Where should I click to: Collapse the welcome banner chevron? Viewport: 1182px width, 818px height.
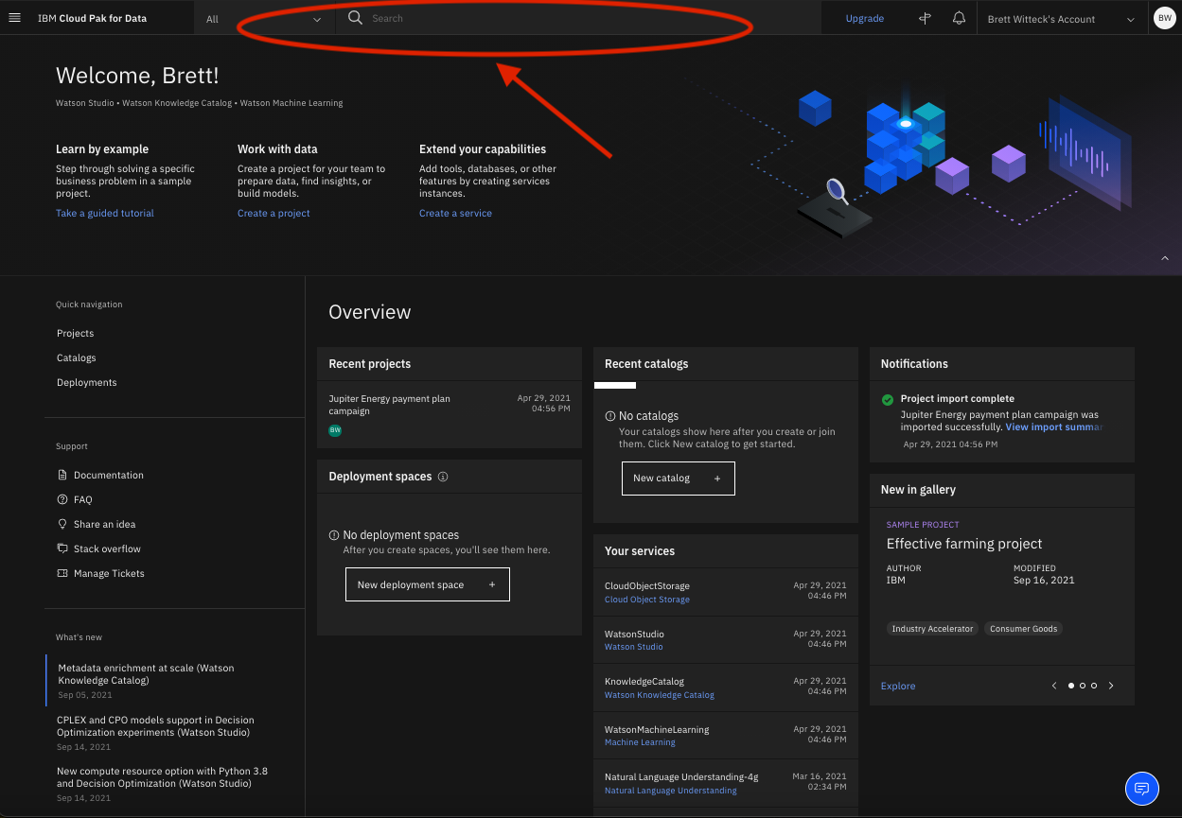[x=1165, y=258]
